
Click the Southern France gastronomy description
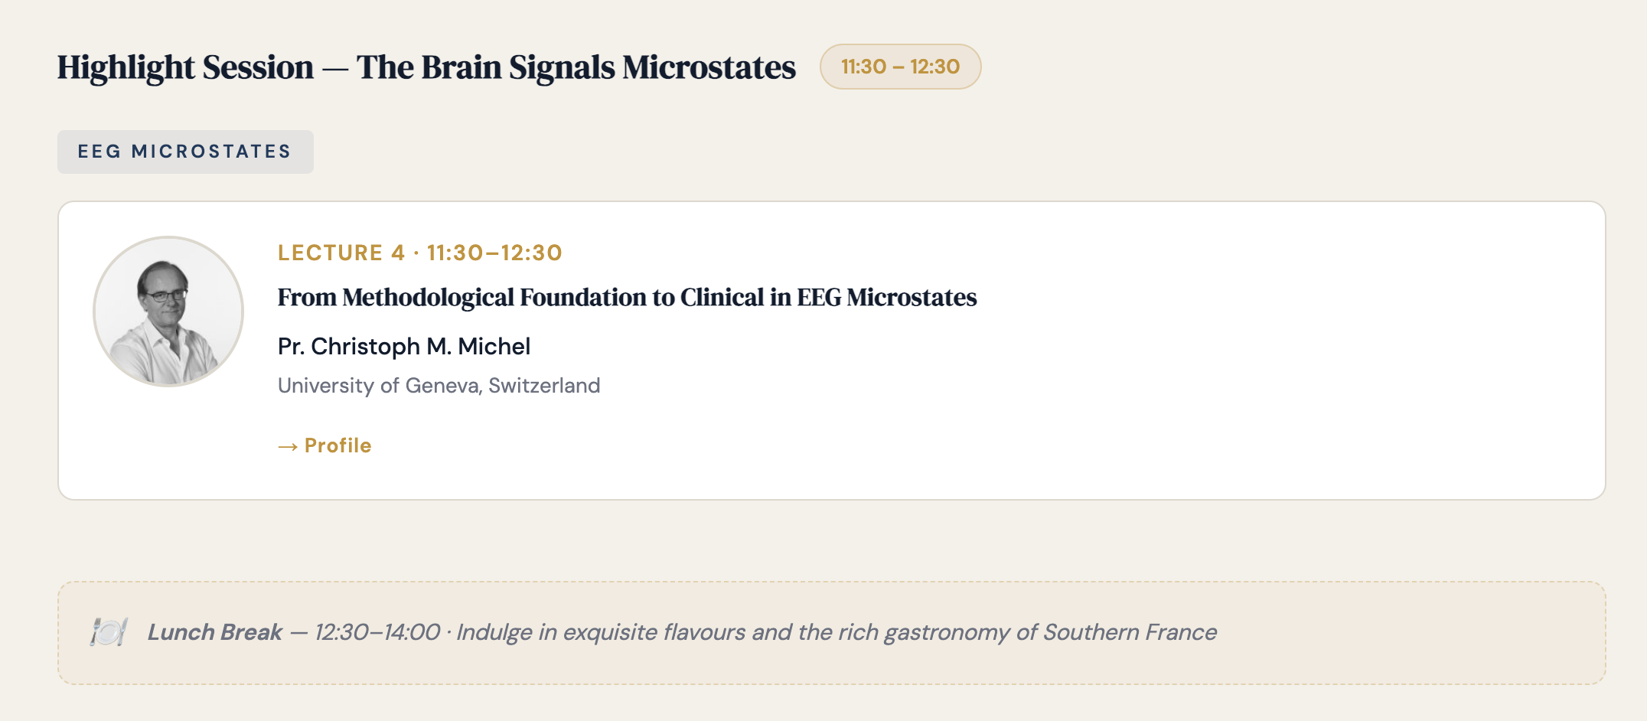pyautogui.click(x=837, y=632)
